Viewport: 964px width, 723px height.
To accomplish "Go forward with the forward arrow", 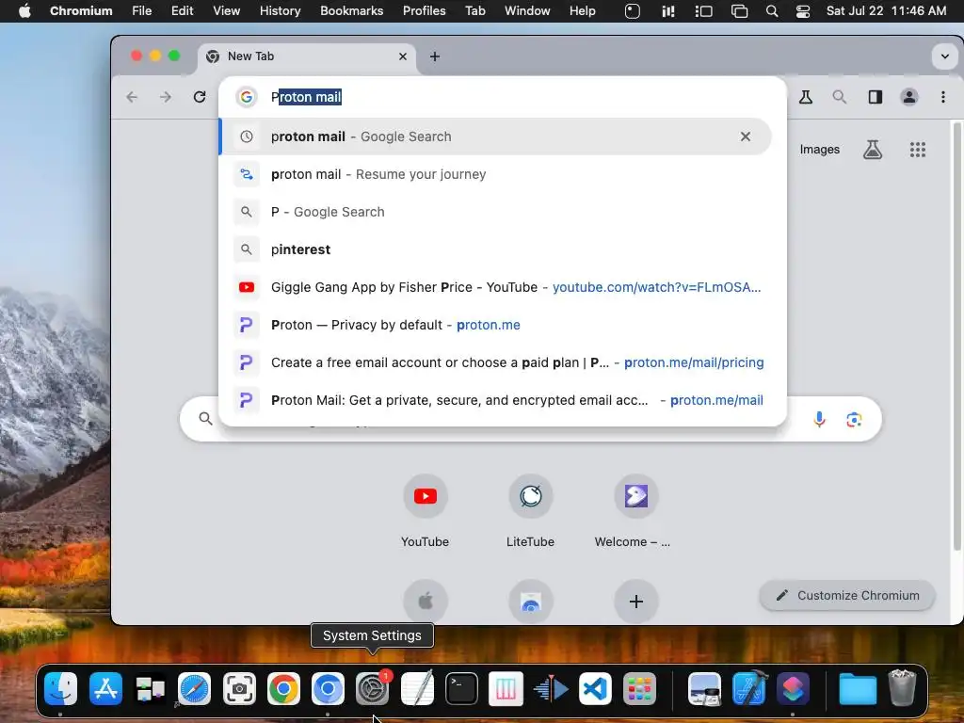I will pyautogui.click(x=166, y=97).
